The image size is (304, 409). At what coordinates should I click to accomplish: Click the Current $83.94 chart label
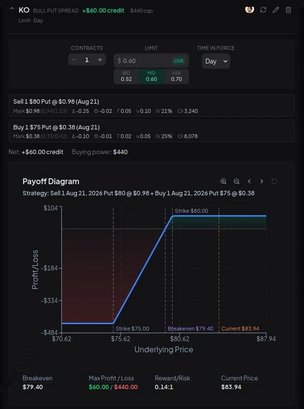pyautogui.click(x=240, y=329)
